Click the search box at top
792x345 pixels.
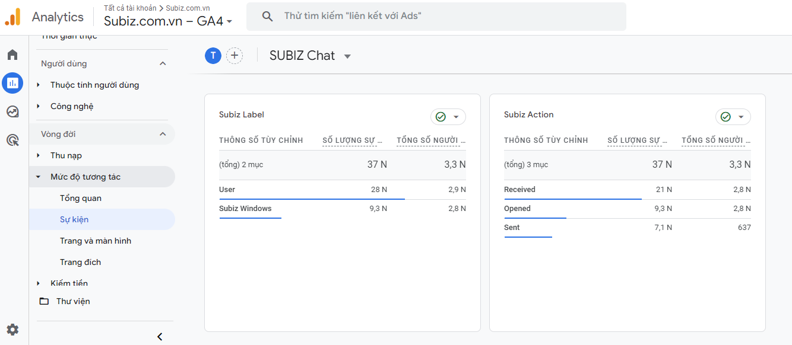[x=436, y=17]
